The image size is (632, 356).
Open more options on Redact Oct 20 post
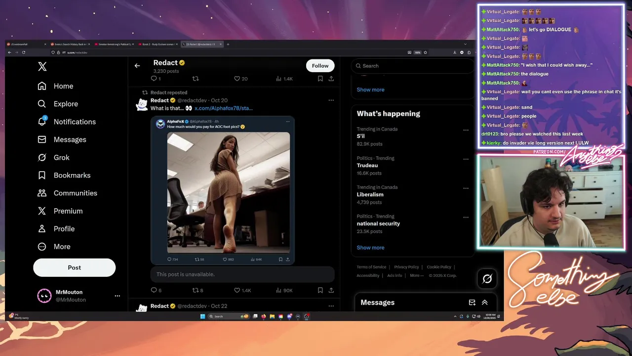pos(331,100)
